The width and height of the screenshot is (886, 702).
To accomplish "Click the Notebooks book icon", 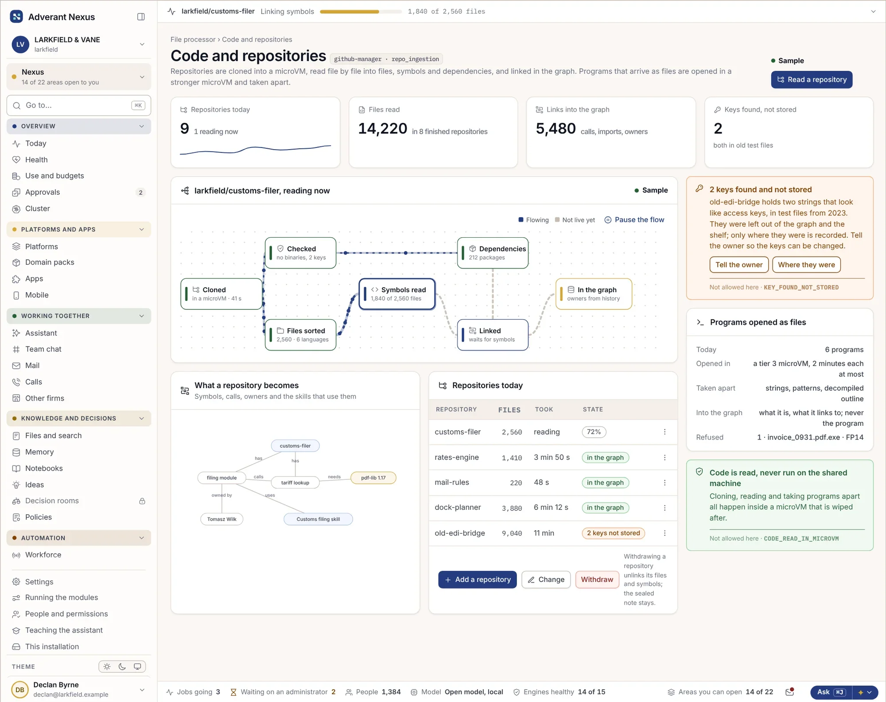I will click(16, 468).
